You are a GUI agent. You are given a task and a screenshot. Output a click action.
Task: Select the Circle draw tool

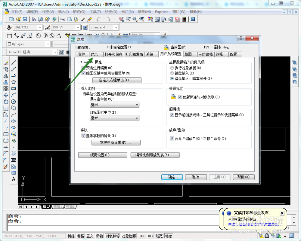[14, 102]
